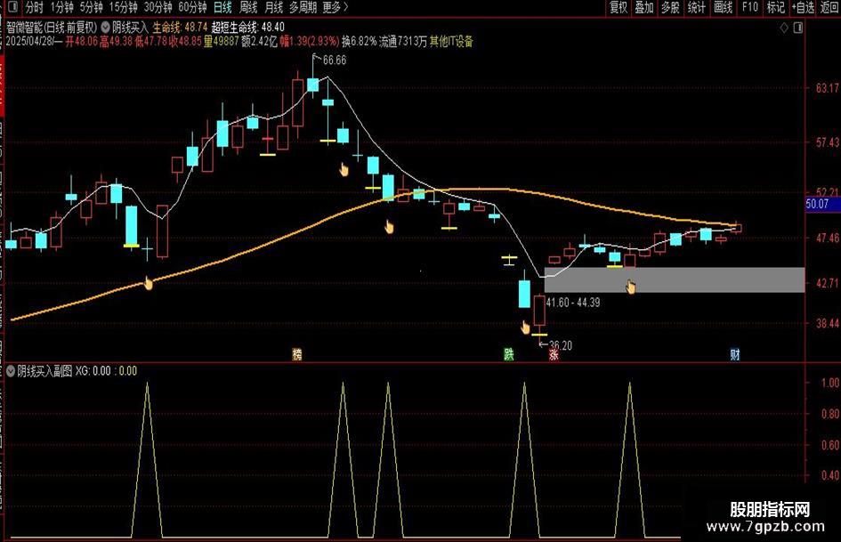Click the 66.66 high price label

click(x=335, y=61)
